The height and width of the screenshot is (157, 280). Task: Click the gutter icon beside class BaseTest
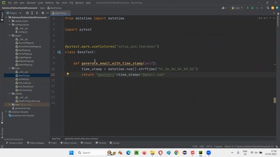pyautogui.click(x=59, y=52)
